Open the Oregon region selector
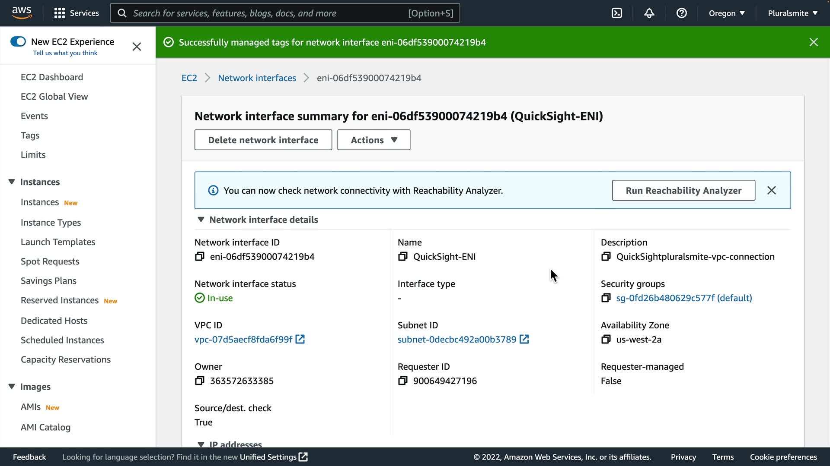Viewport: 830px width, 466px height. (x=727, y=13)
